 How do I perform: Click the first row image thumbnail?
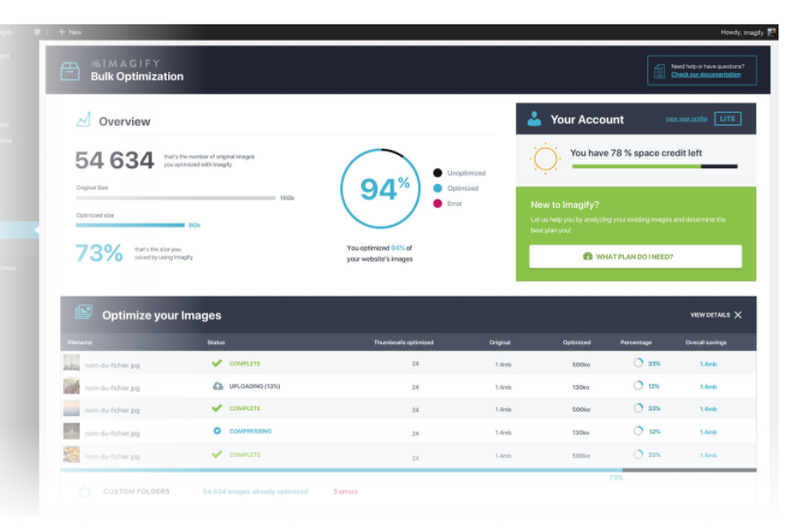71,363
